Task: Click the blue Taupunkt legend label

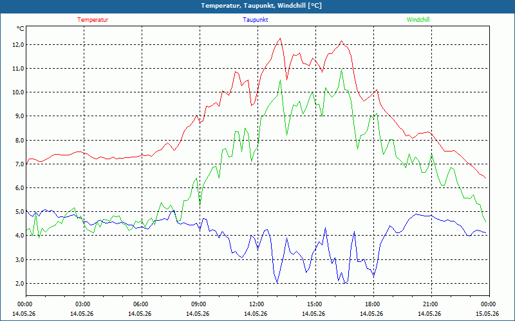Action: tap(255, 20)
